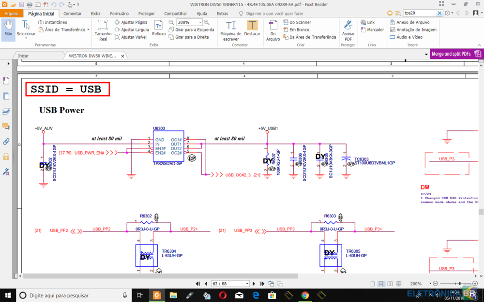Open the Máquina de escrever tool
Viewport: 484px width, 302px height.
pos(231,30)
